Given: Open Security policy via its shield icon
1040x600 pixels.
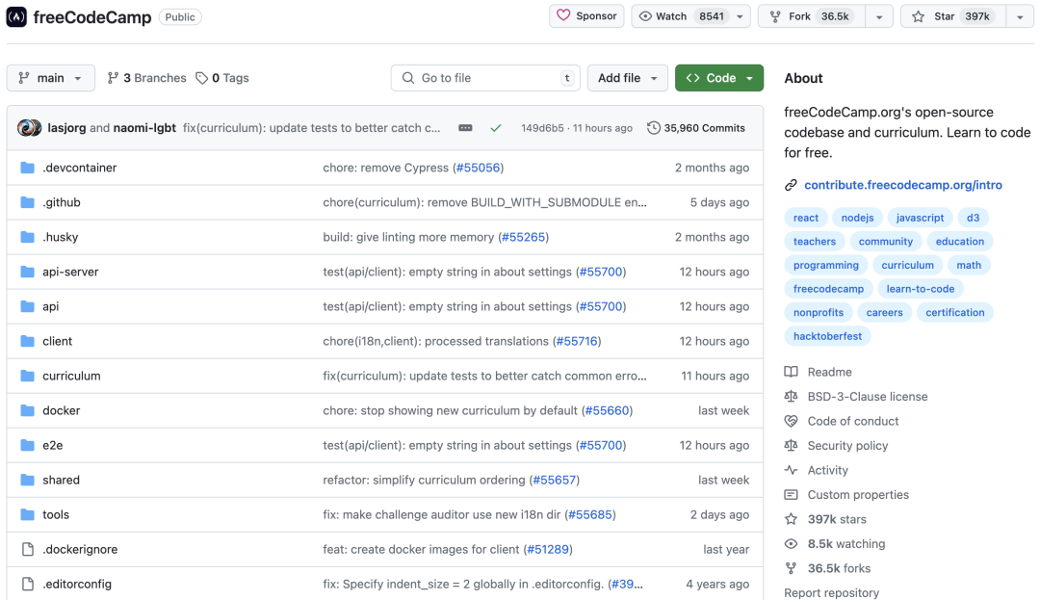Looking at the screenshot, I should point(792,445).
